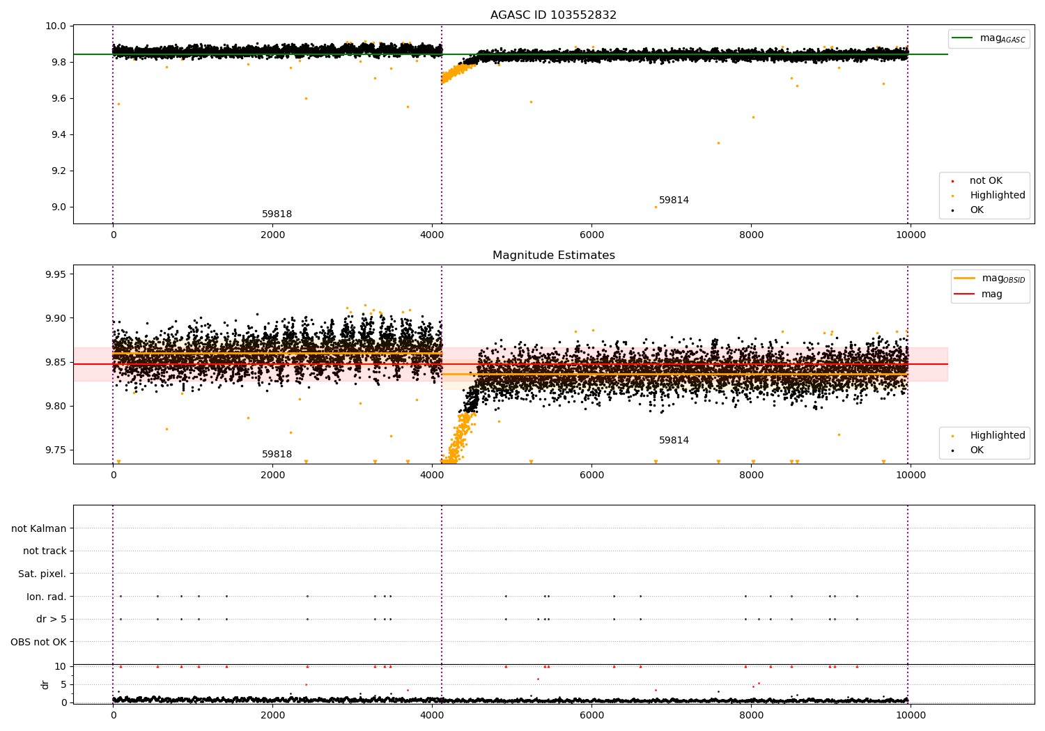Click the green line sample in mag AGASC legend
The height and width of the screenshot is (731, 1045).
pyautogui.click(x=963, y=38)
